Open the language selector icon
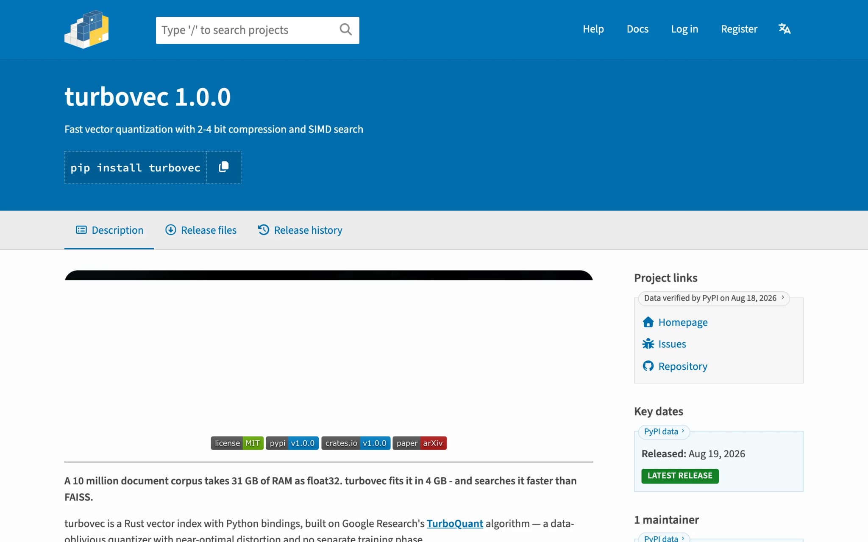This screenshot has width=868, height=542. 784,29
